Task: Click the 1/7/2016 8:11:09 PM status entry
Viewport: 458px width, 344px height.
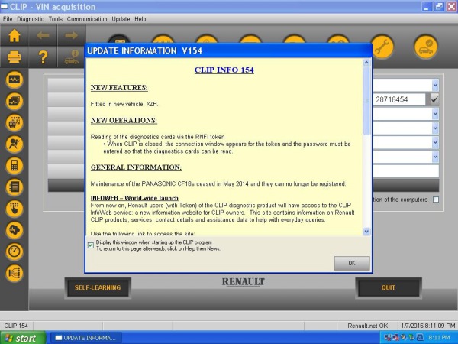Action: tap(428, 326)
